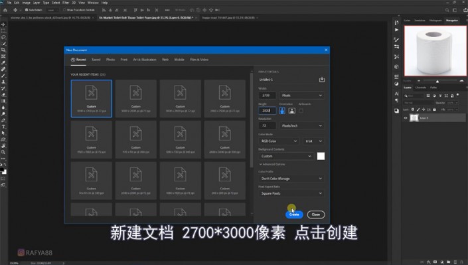The width and height of the screenshot is (468, 265).
Task: Switch to the Mobile tab
Action: point(179,60)
